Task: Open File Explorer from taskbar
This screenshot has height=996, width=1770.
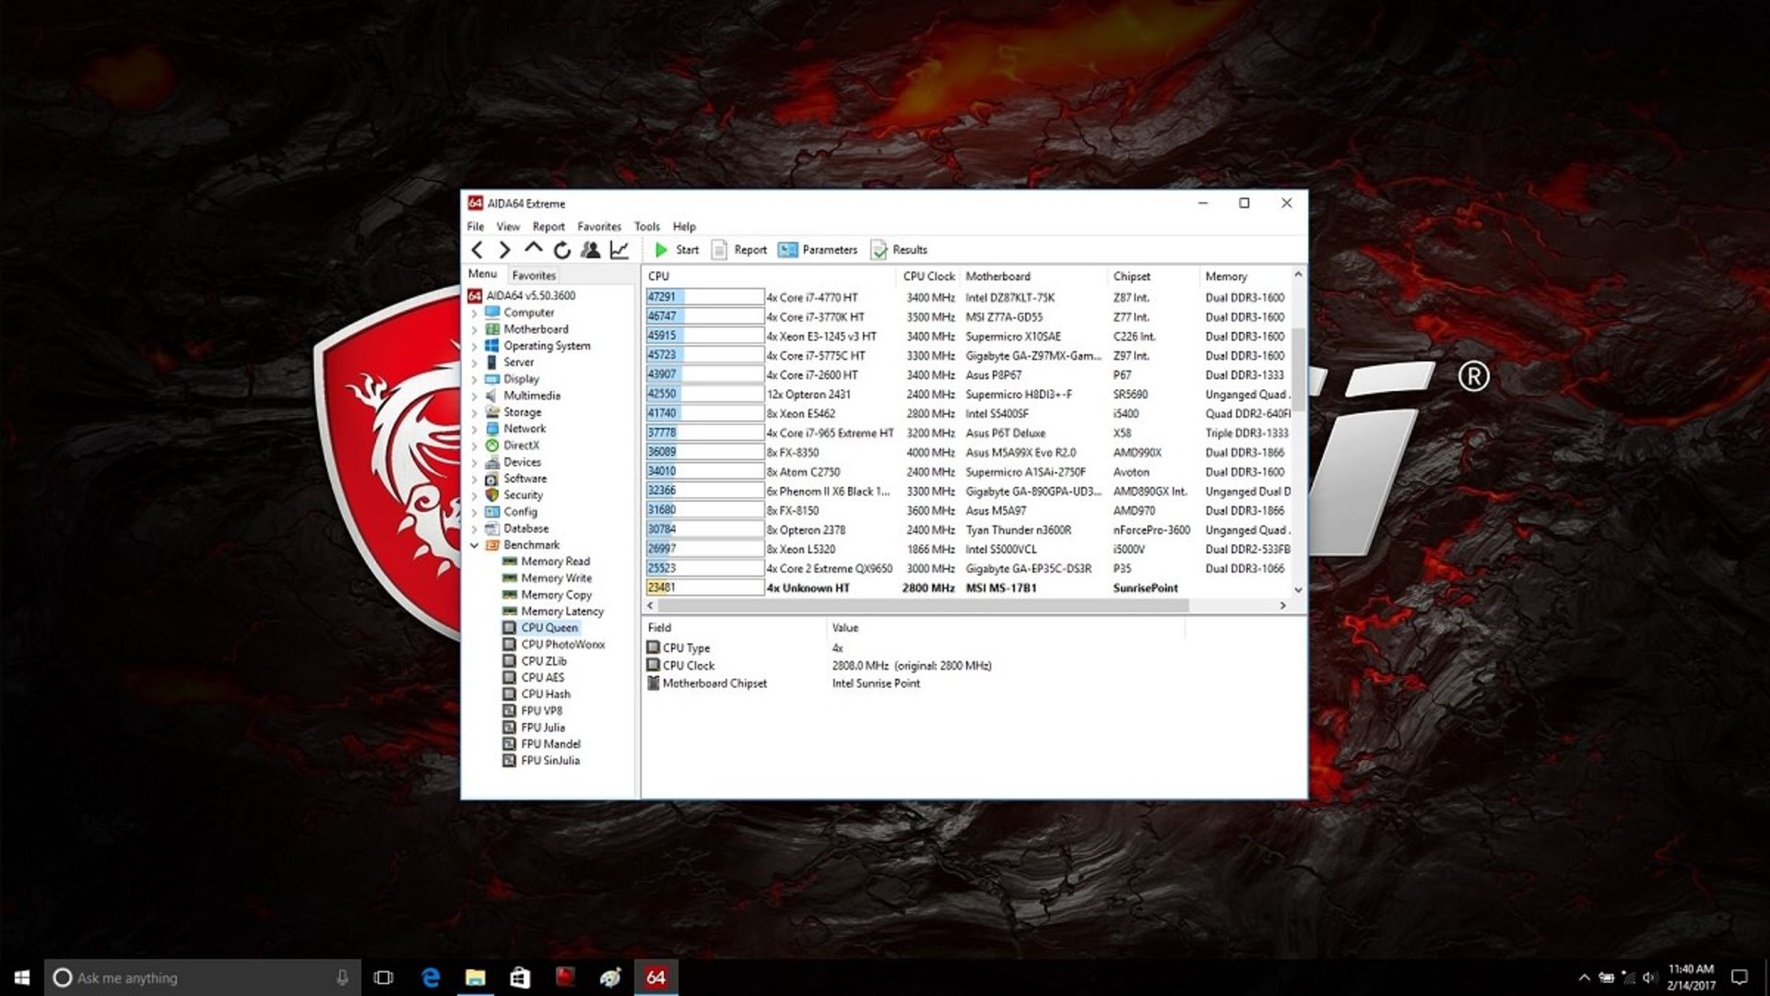Action: pos(476,978)
